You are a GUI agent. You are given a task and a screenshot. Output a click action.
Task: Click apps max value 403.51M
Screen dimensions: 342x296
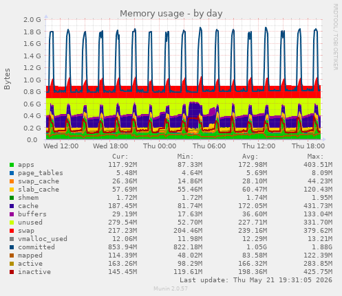(318, 165)
